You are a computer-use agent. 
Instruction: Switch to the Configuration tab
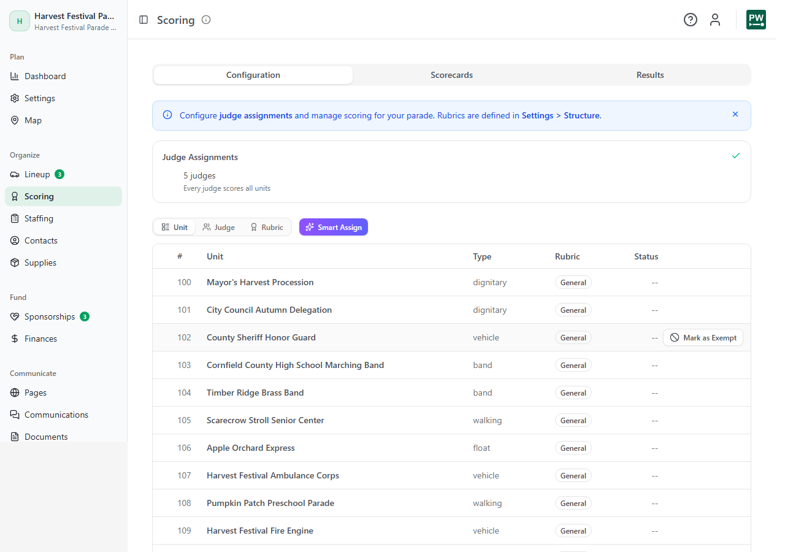[x=253, y=75]
